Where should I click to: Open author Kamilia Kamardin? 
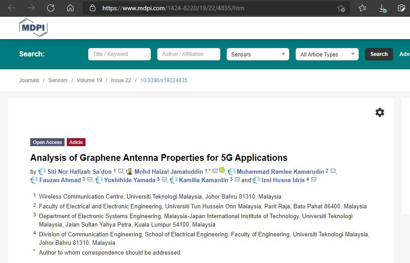203,180
